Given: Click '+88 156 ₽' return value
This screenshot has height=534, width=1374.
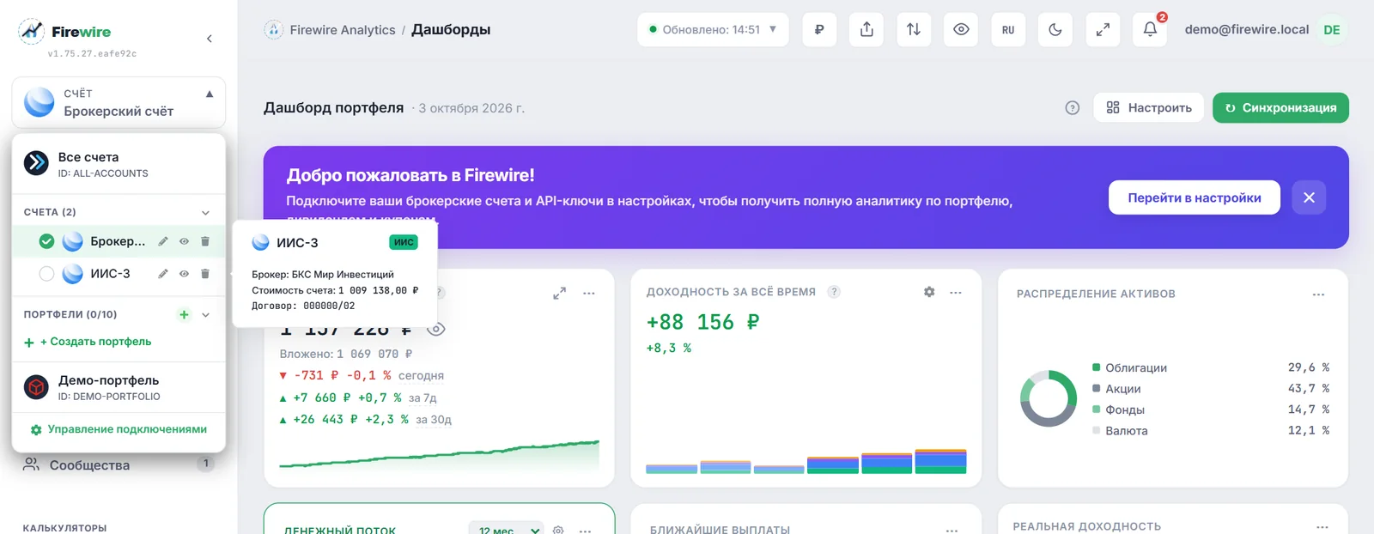Looking at the screenshot, I should (702, 322).
